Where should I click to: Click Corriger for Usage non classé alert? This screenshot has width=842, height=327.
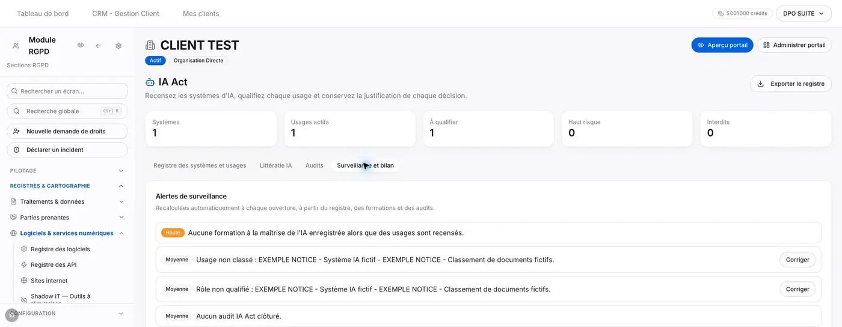(x=797, y=260)
